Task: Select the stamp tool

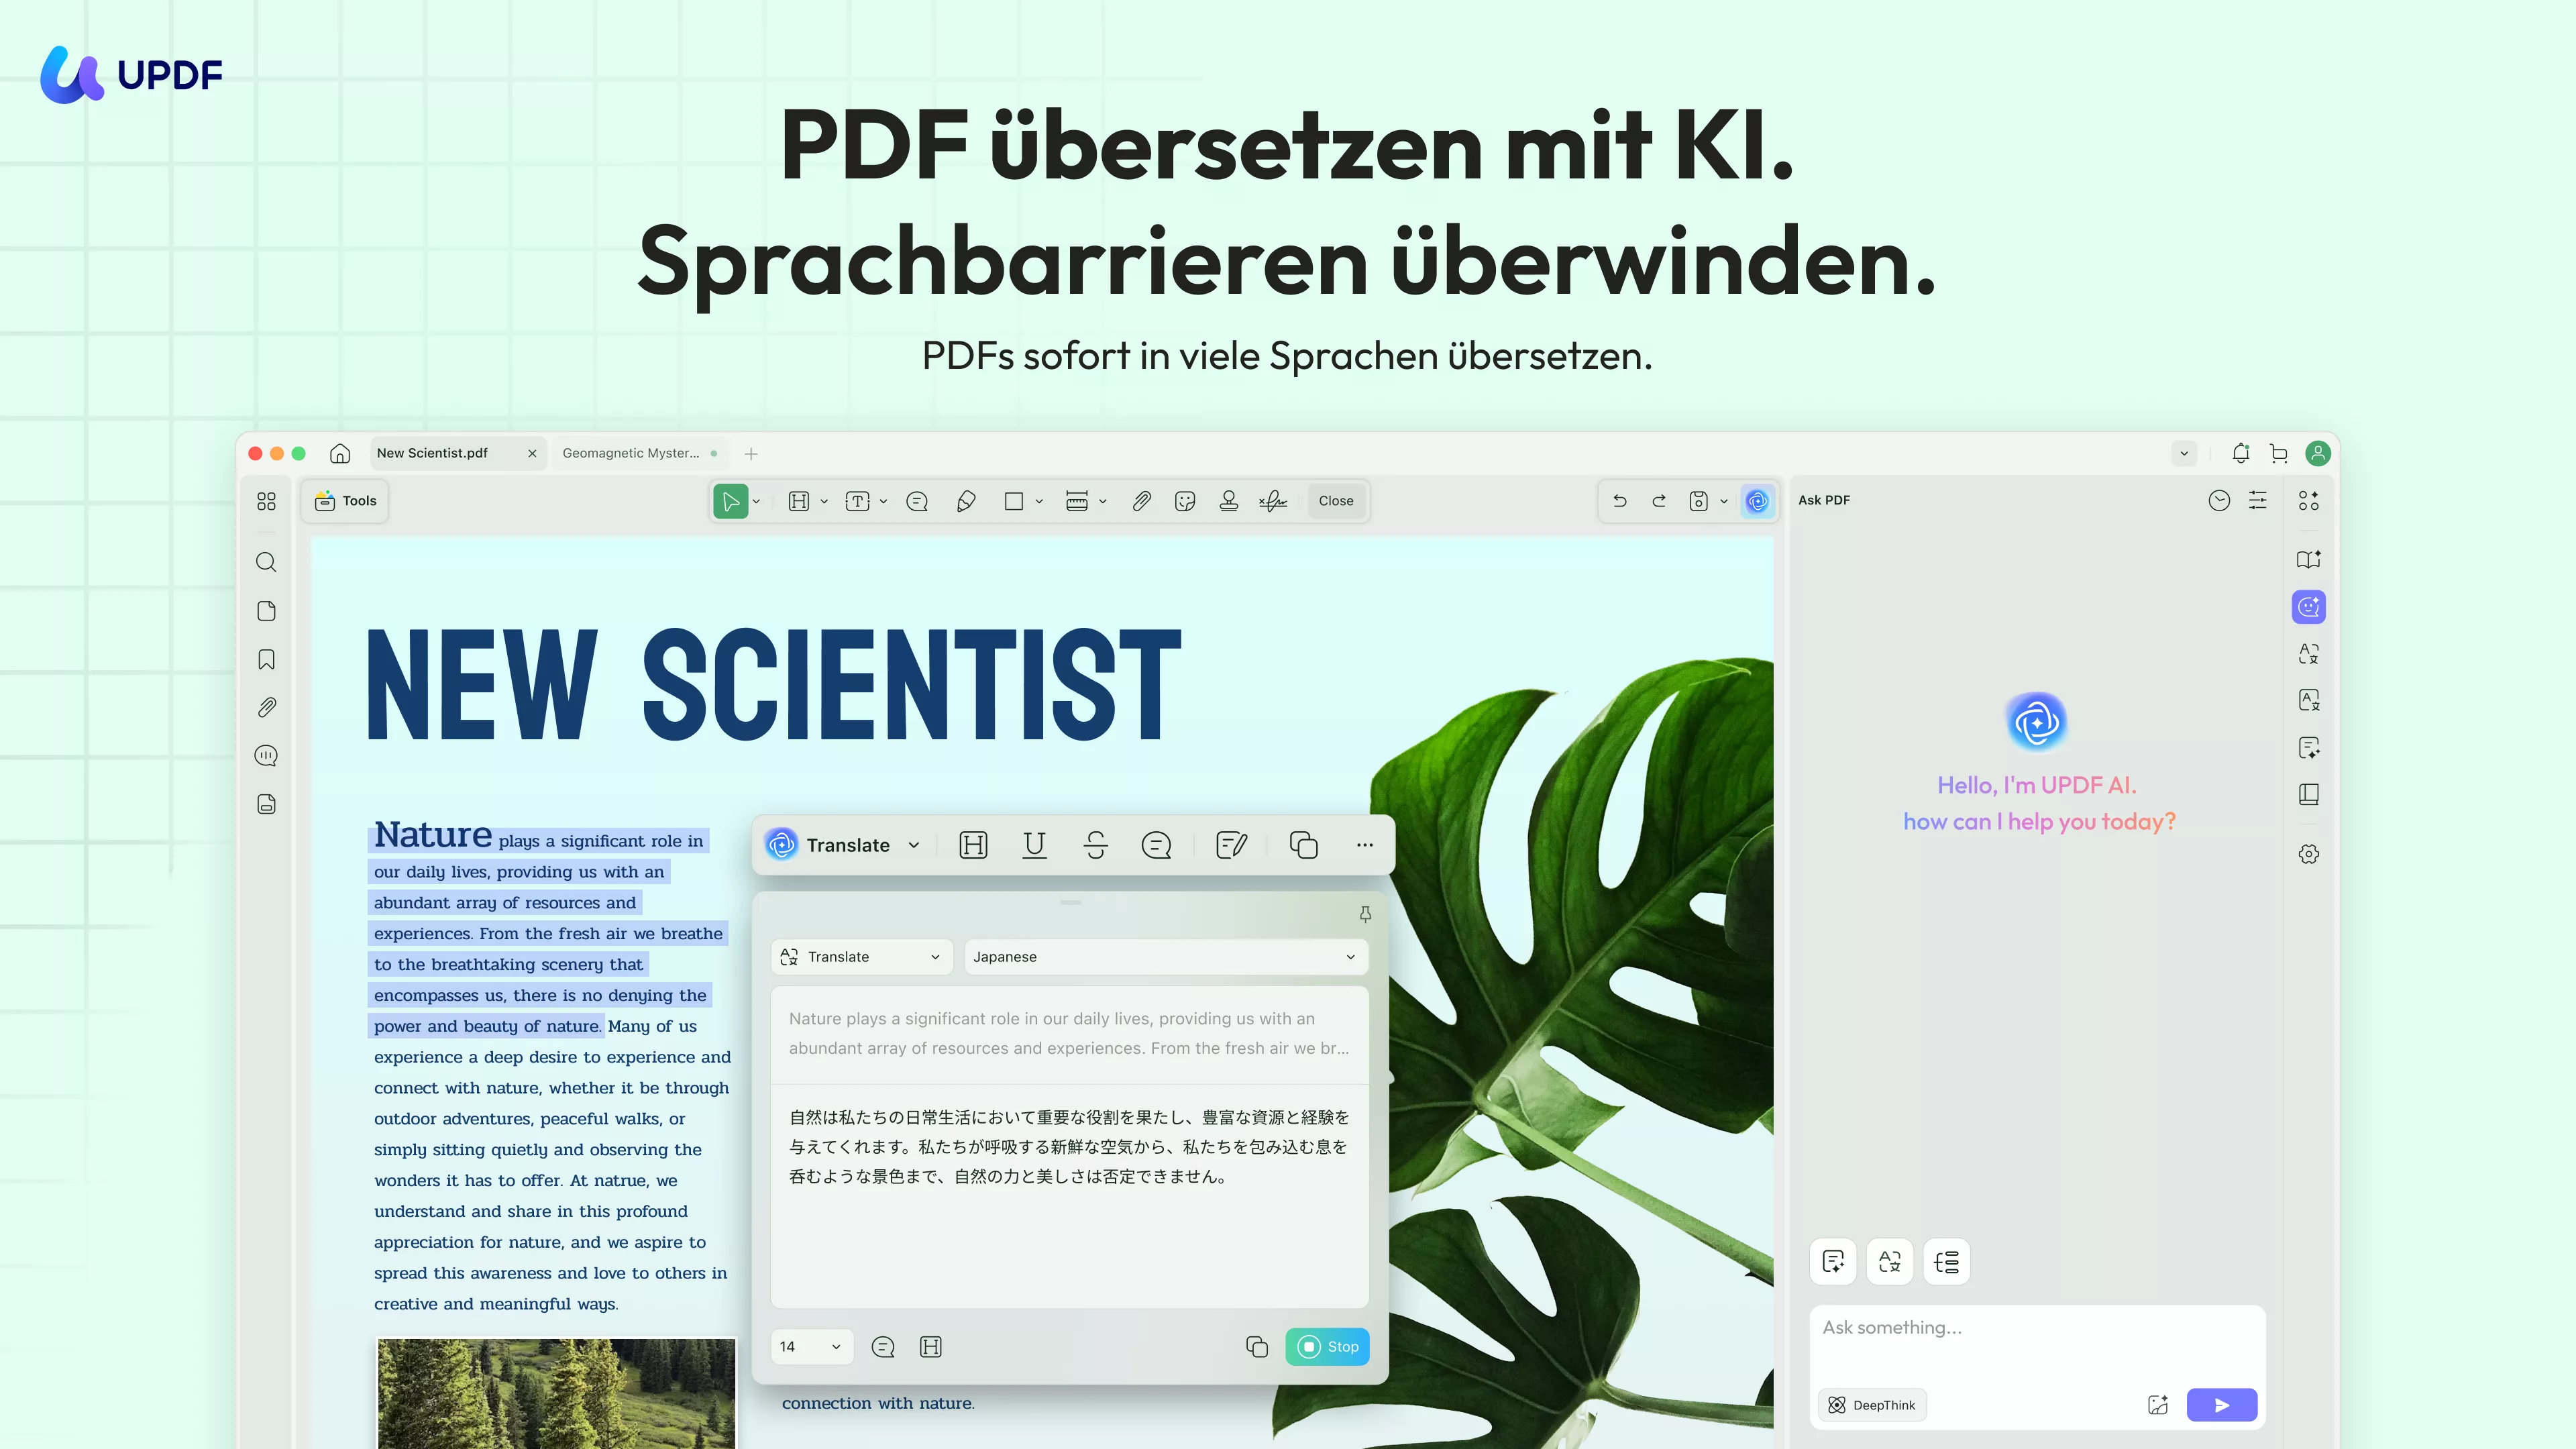Action: tap(1229, 501)
